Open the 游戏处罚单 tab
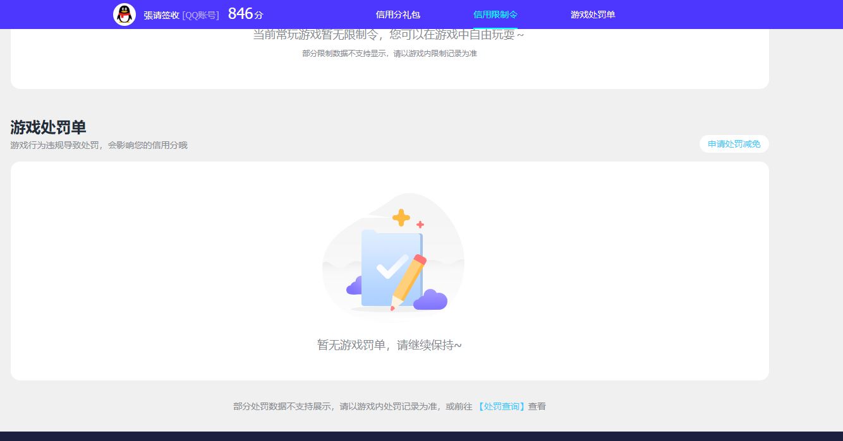This screenshot has height=441, width=843. click(x=591, y=14)
